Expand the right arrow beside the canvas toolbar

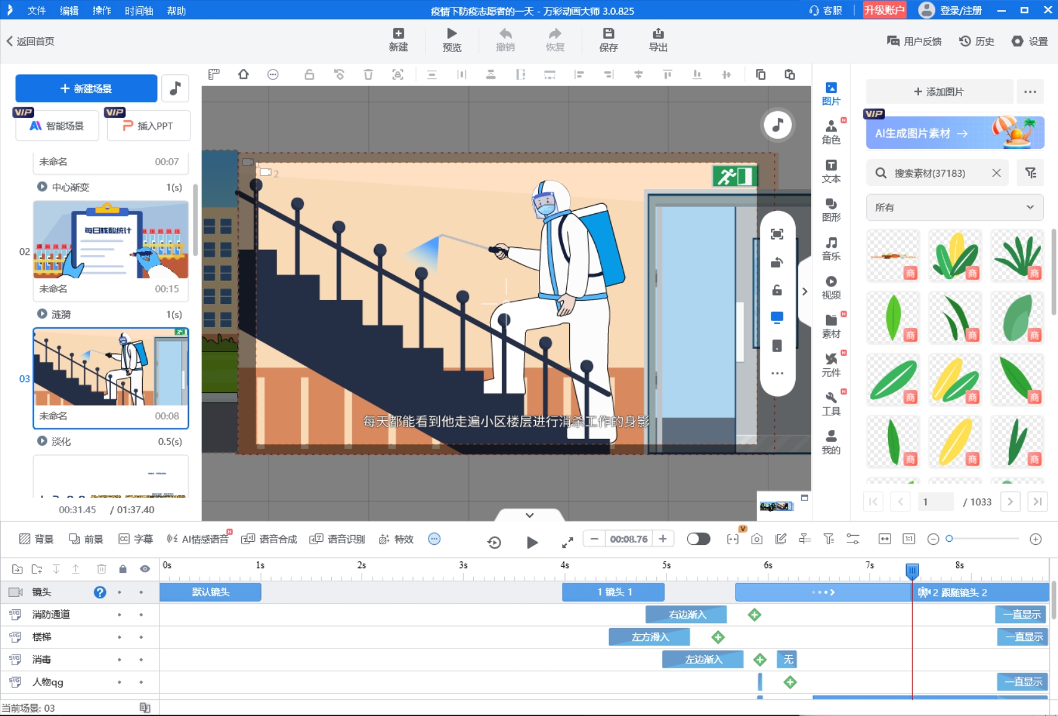(x=804, y=291)
